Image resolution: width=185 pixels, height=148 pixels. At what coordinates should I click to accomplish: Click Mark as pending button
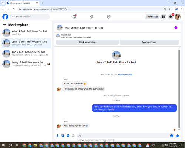(x=87, y=42)
